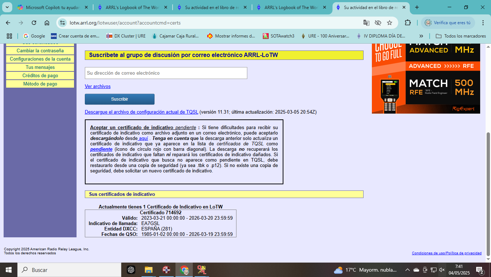Click the Windows taskbar search box
Image resolution: width=491 pixels, height=277 pixels.
click(69, 270)
